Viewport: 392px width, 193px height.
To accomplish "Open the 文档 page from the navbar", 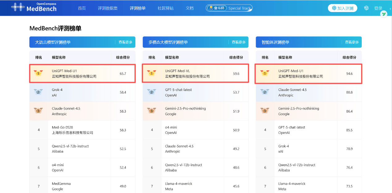I will tap(190, 8).
